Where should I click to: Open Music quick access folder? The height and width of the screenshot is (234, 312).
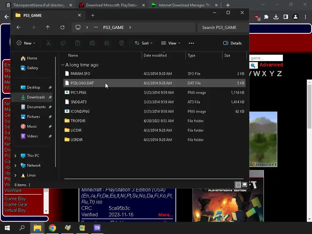coord(32,126)
